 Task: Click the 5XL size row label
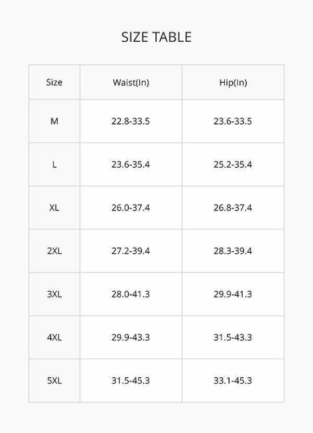(x=54, y=380)
